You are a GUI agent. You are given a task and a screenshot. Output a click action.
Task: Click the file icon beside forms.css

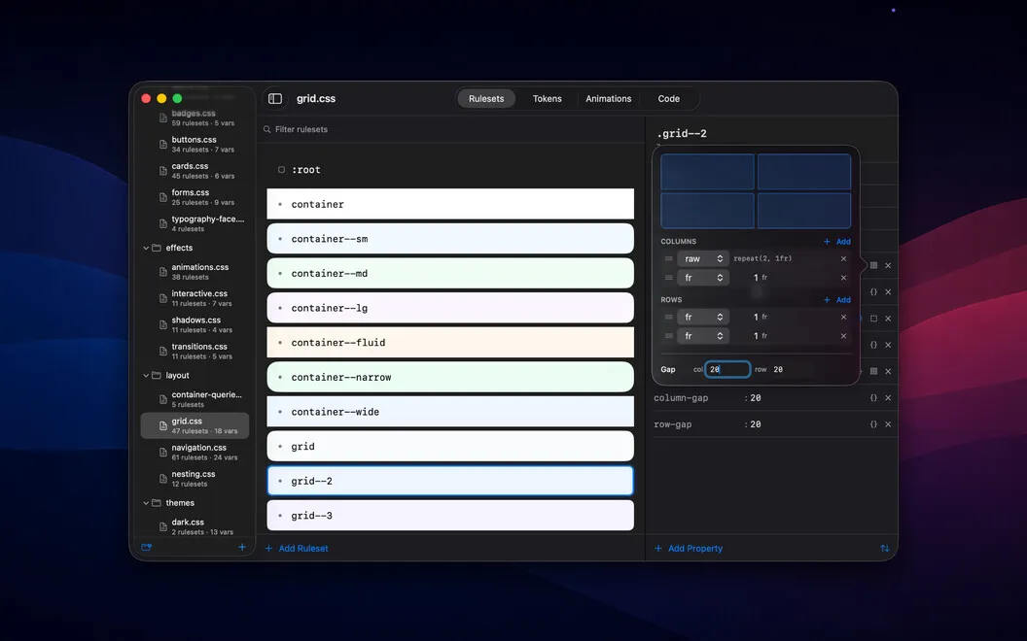(163, 197)
